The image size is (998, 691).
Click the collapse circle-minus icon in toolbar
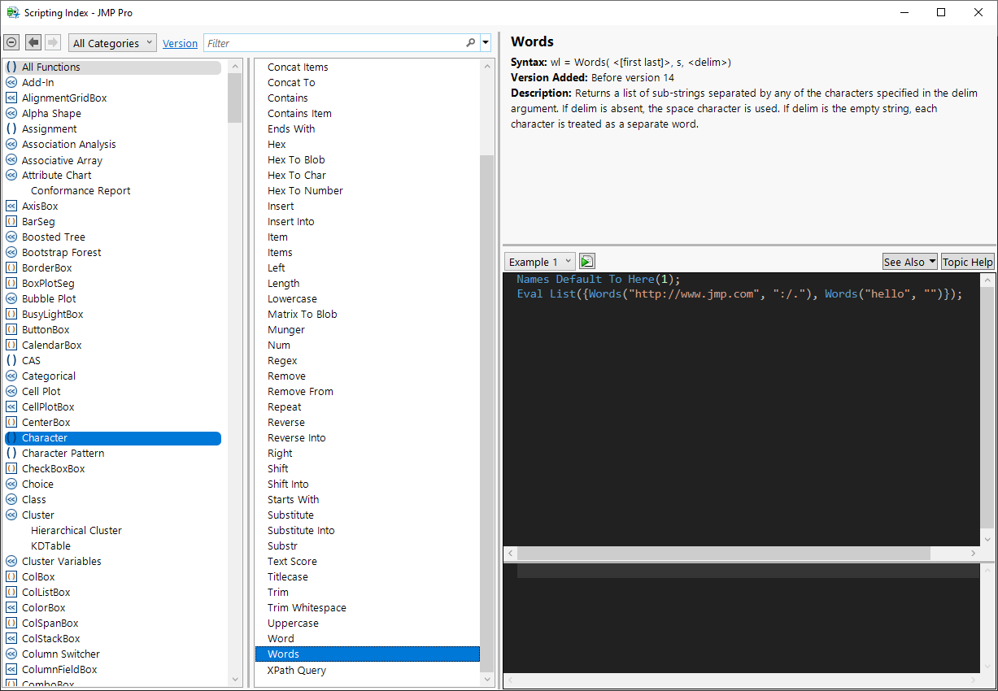click(11, 43)
